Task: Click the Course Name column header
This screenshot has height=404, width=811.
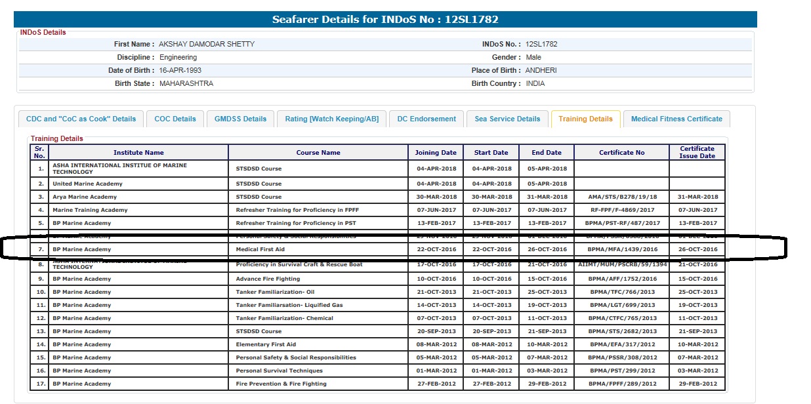Action: 318,153
